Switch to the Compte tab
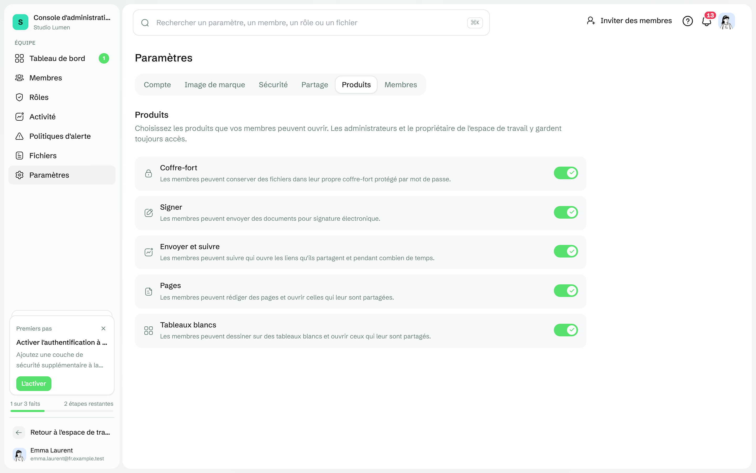 [x=157, y=85]
